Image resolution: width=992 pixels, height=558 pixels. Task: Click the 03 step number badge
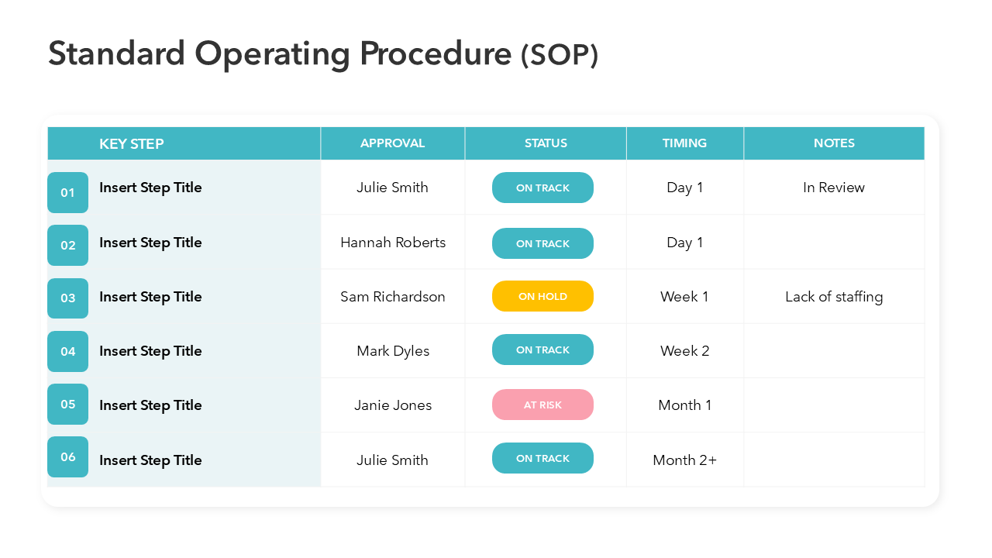[67, 298]
